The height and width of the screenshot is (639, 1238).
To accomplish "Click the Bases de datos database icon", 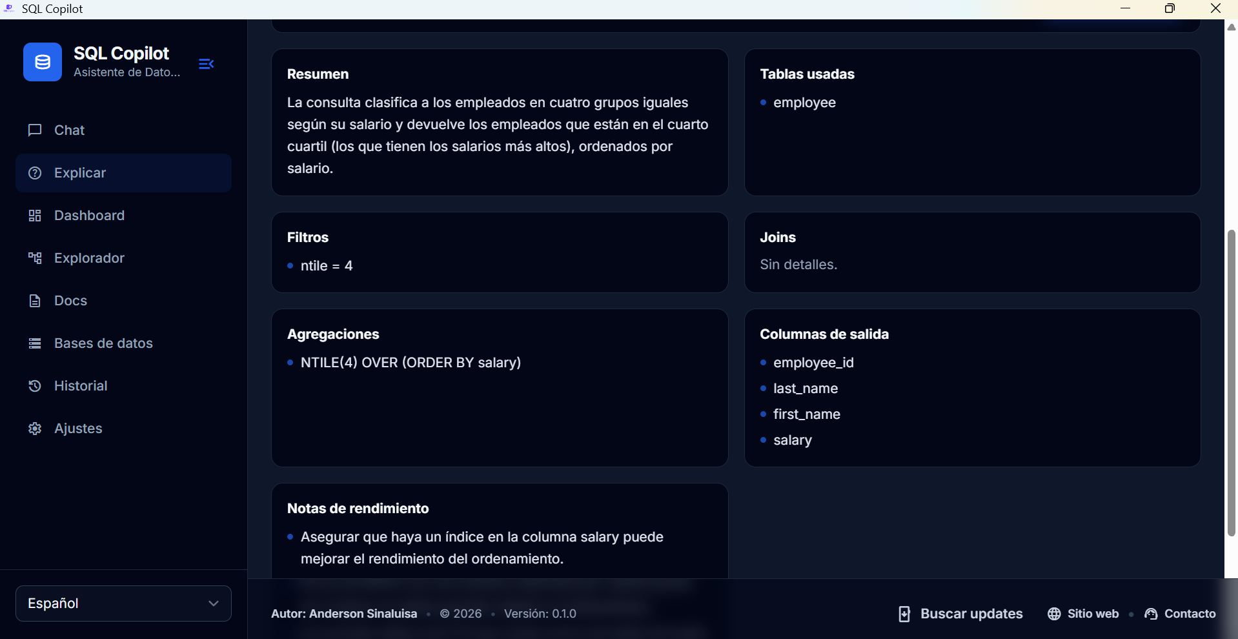I will pos(35,343).
